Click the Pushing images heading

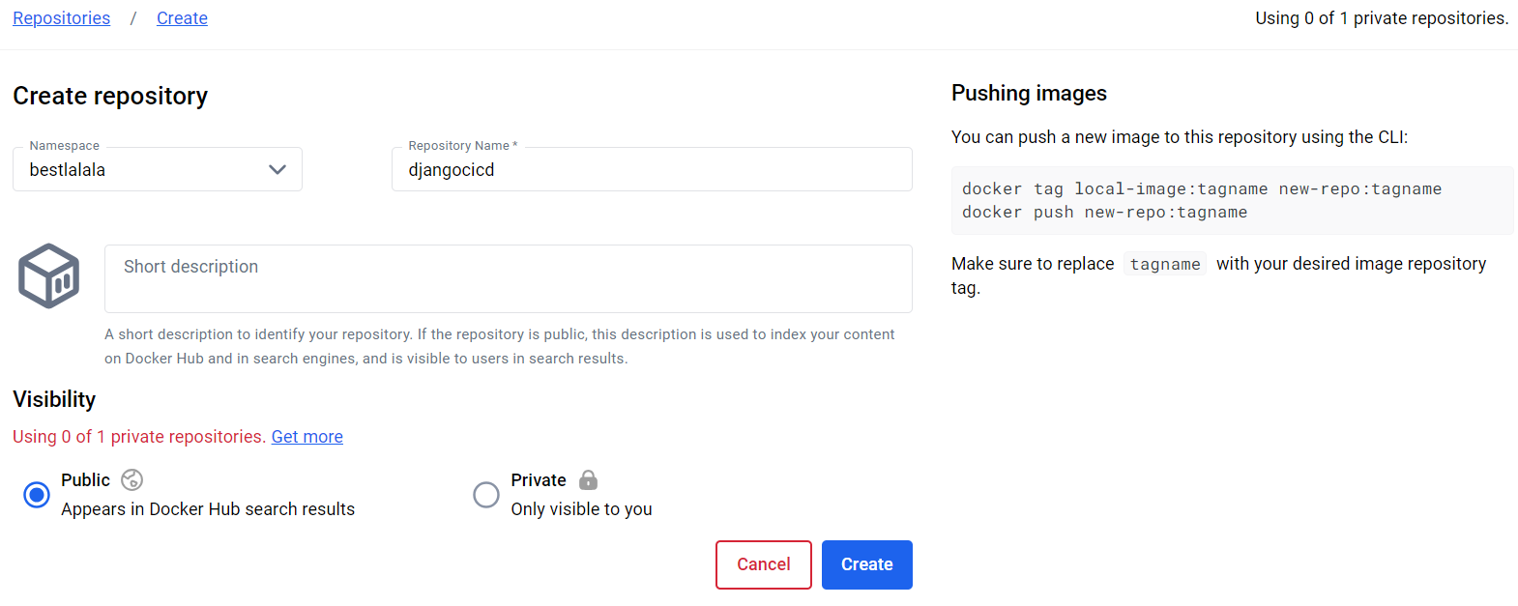point(1029,93)
